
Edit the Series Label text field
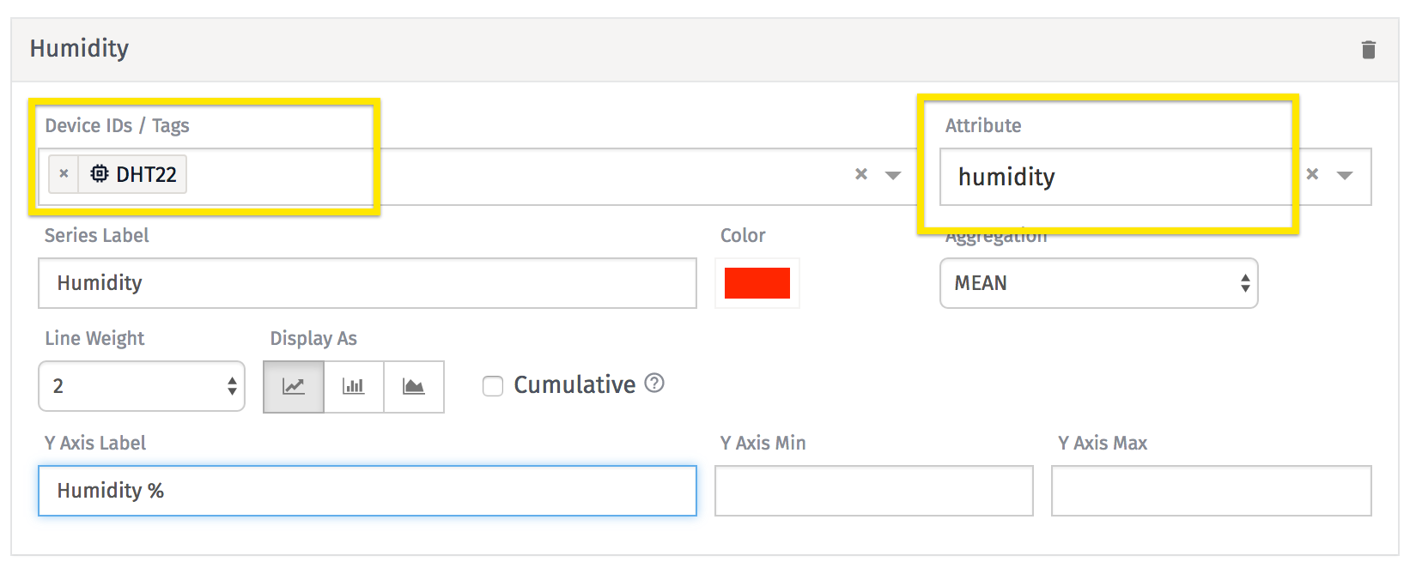point(368,283)
